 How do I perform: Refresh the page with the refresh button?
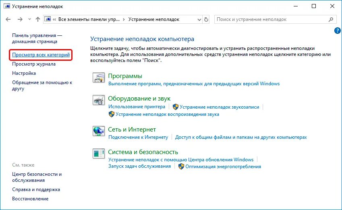tap(206, 19)
